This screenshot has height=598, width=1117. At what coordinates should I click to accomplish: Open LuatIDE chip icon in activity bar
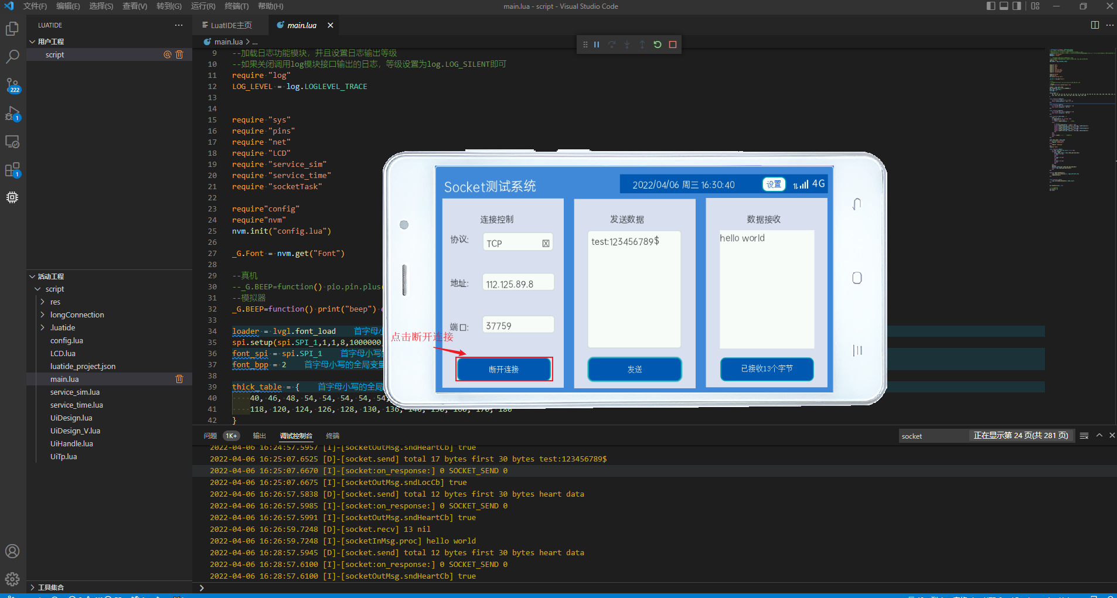click(x=12, y=197)
